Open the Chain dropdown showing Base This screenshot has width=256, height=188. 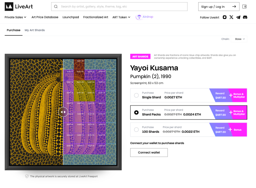coord(239,39)
